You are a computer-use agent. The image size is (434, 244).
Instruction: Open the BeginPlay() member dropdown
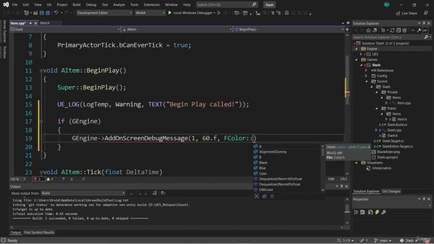pos(289,29)
